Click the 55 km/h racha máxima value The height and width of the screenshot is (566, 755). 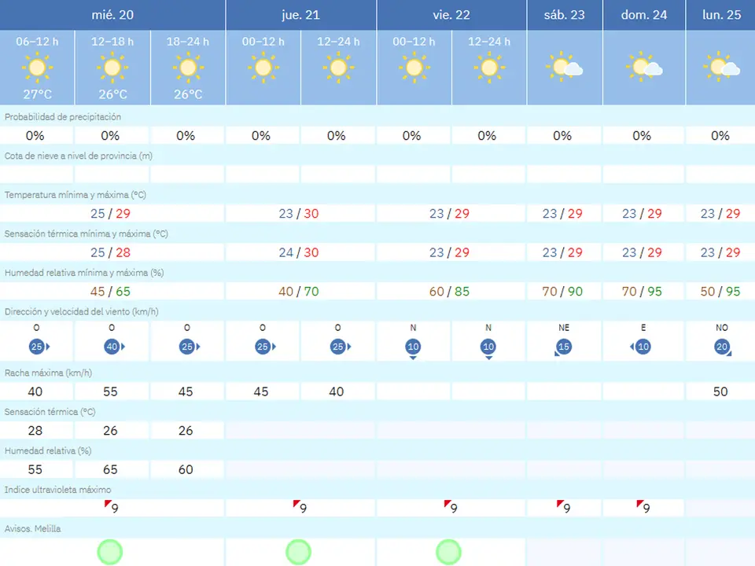(x=110, y=391)
